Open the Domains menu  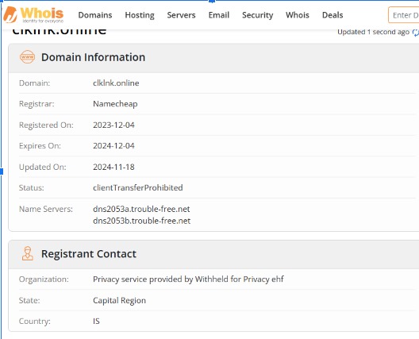tap(95, 15)
